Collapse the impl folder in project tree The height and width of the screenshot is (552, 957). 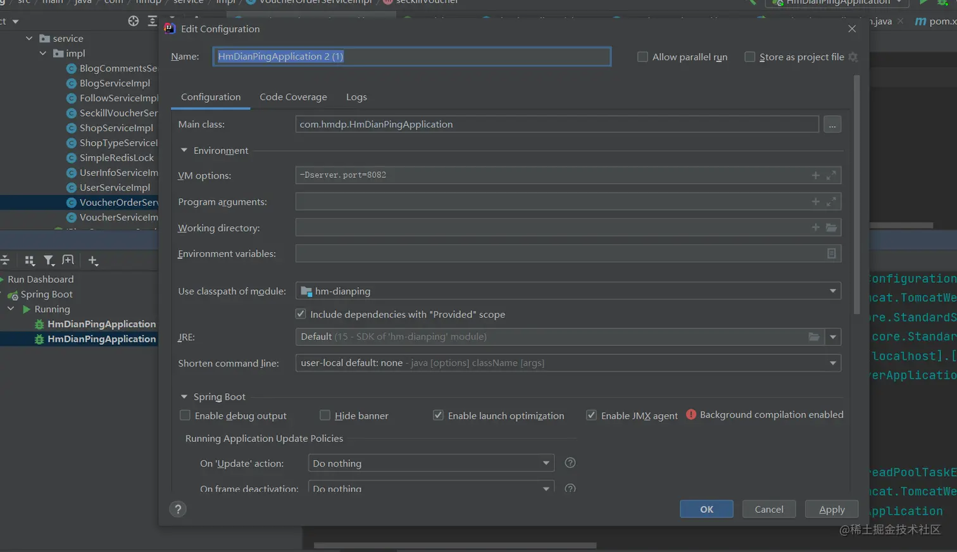tap(43, 54)
